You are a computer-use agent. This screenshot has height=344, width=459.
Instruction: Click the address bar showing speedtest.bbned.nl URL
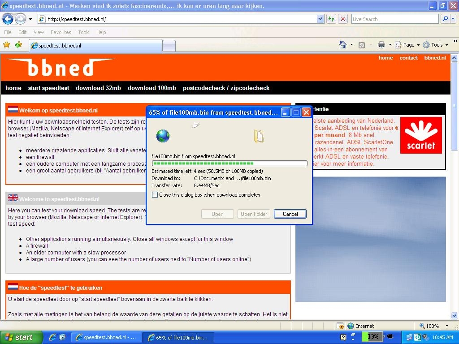pyautogui.click(x=178, y=19)
